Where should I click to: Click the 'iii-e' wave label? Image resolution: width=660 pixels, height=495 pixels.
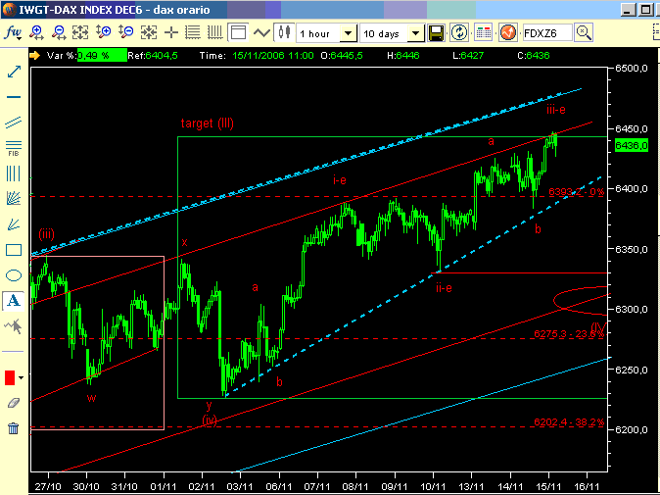[556, 110]
